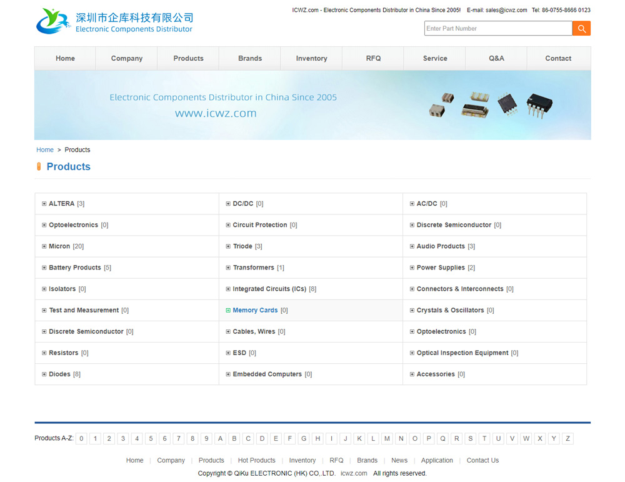Click the Home breadcrumb link
Image resolution: width=625 pixels, height=482 pixels.
click(44, 150)
